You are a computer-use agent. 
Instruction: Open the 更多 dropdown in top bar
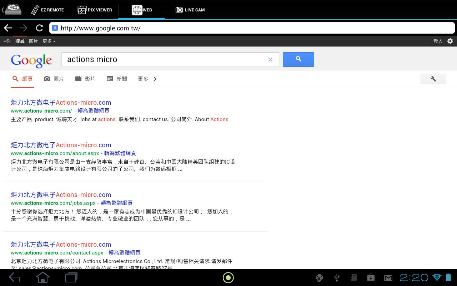tap(49, 41)
